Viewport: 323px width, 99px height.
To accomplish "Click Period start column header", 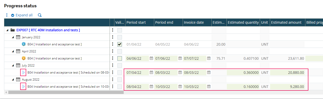I will point(140,22).
